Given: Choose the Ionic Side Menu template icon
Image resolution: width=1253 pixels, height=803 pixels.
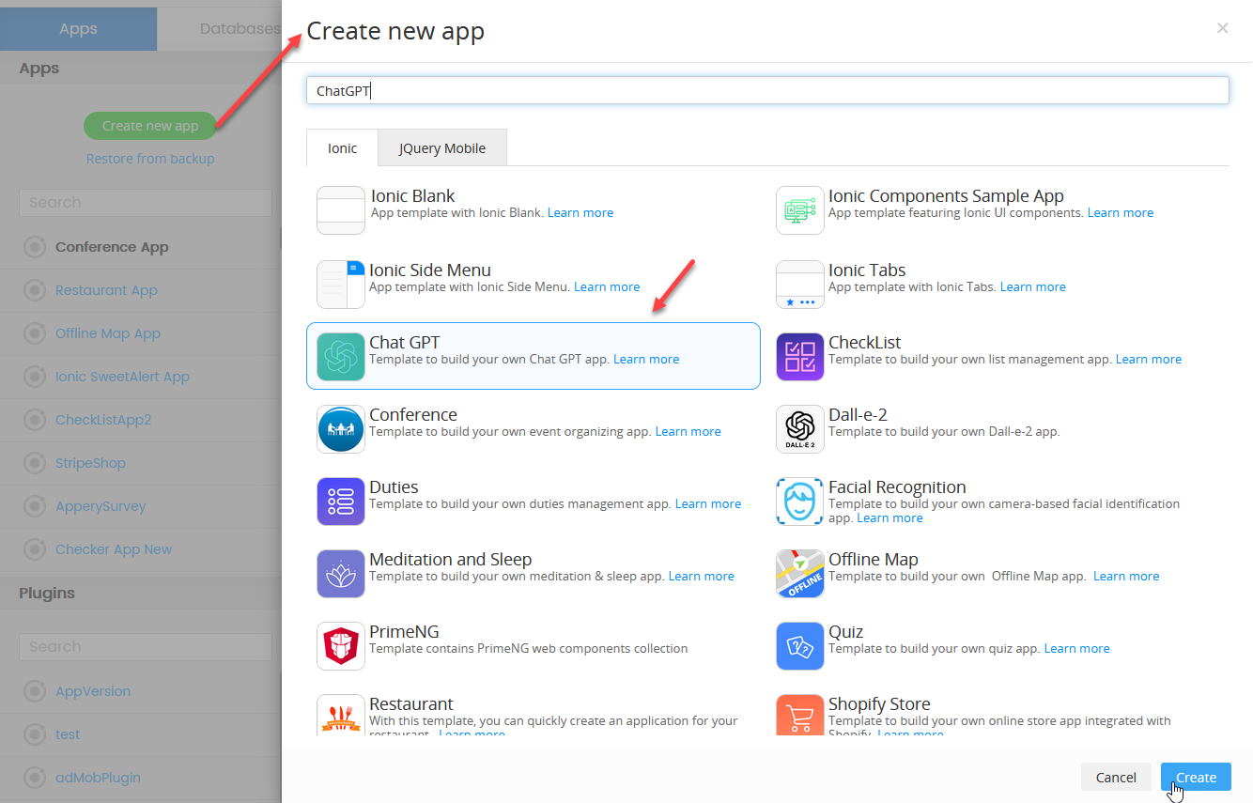Looking at the screenshot, I should coord(341,285).
